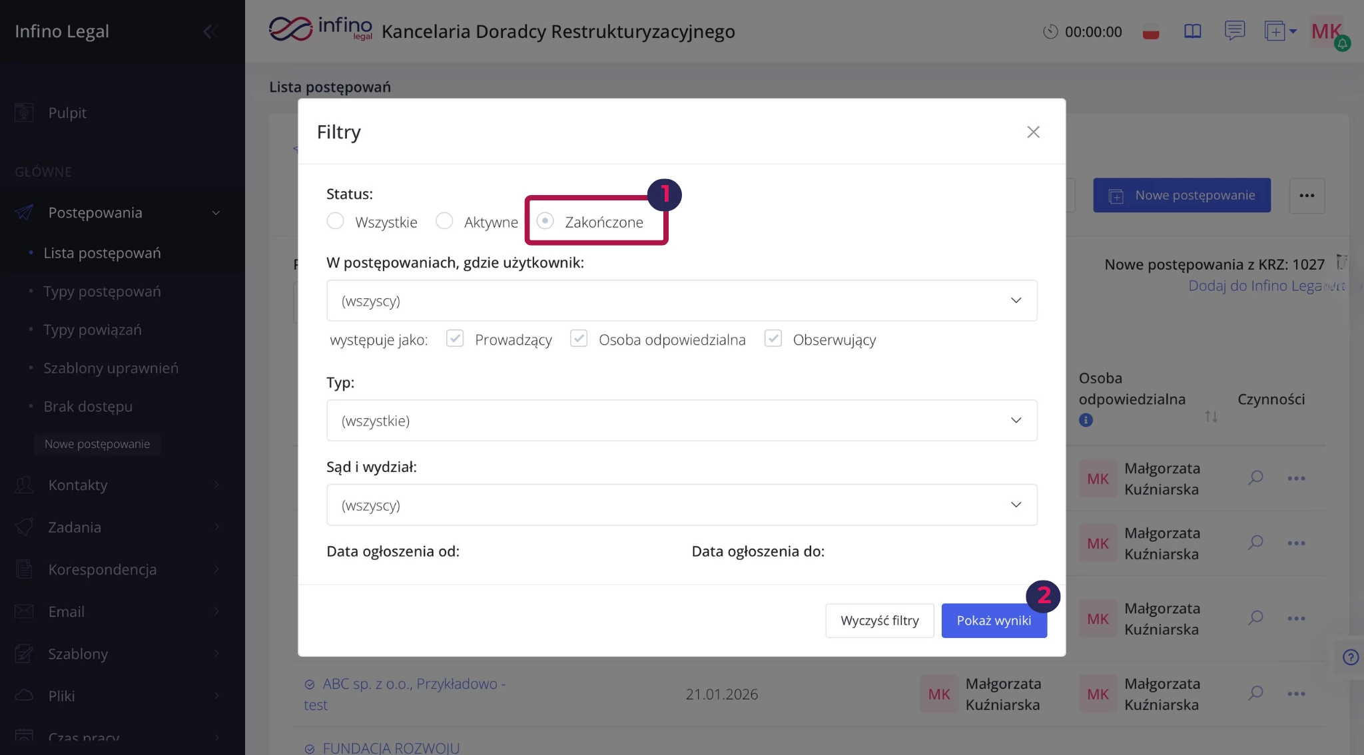This screenshot has width=1364, height=755.
Task: Close the Filtry dialog with X
Action: coord(1033,132)
